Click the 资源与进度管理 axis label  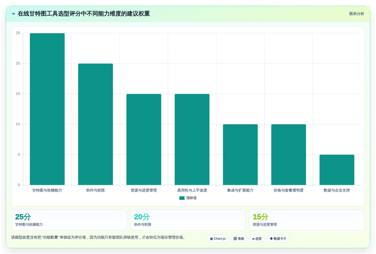tap(144, 190)
